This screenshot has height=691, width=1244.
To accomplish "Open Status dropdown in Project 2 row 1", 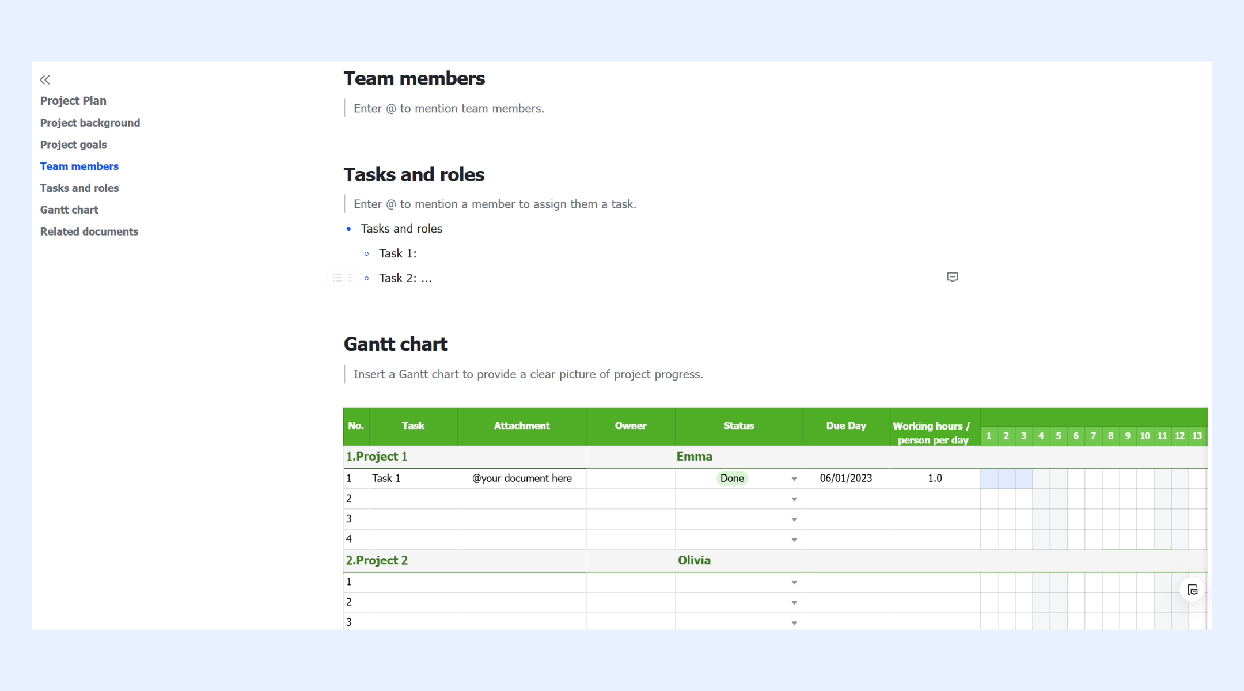I will coord(794,583).
